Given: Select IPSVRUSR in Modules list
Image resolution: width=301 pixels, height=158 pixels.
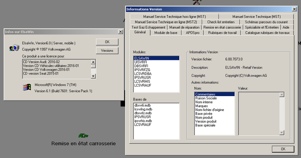Looking at the screenshot, I should point(156,78).
